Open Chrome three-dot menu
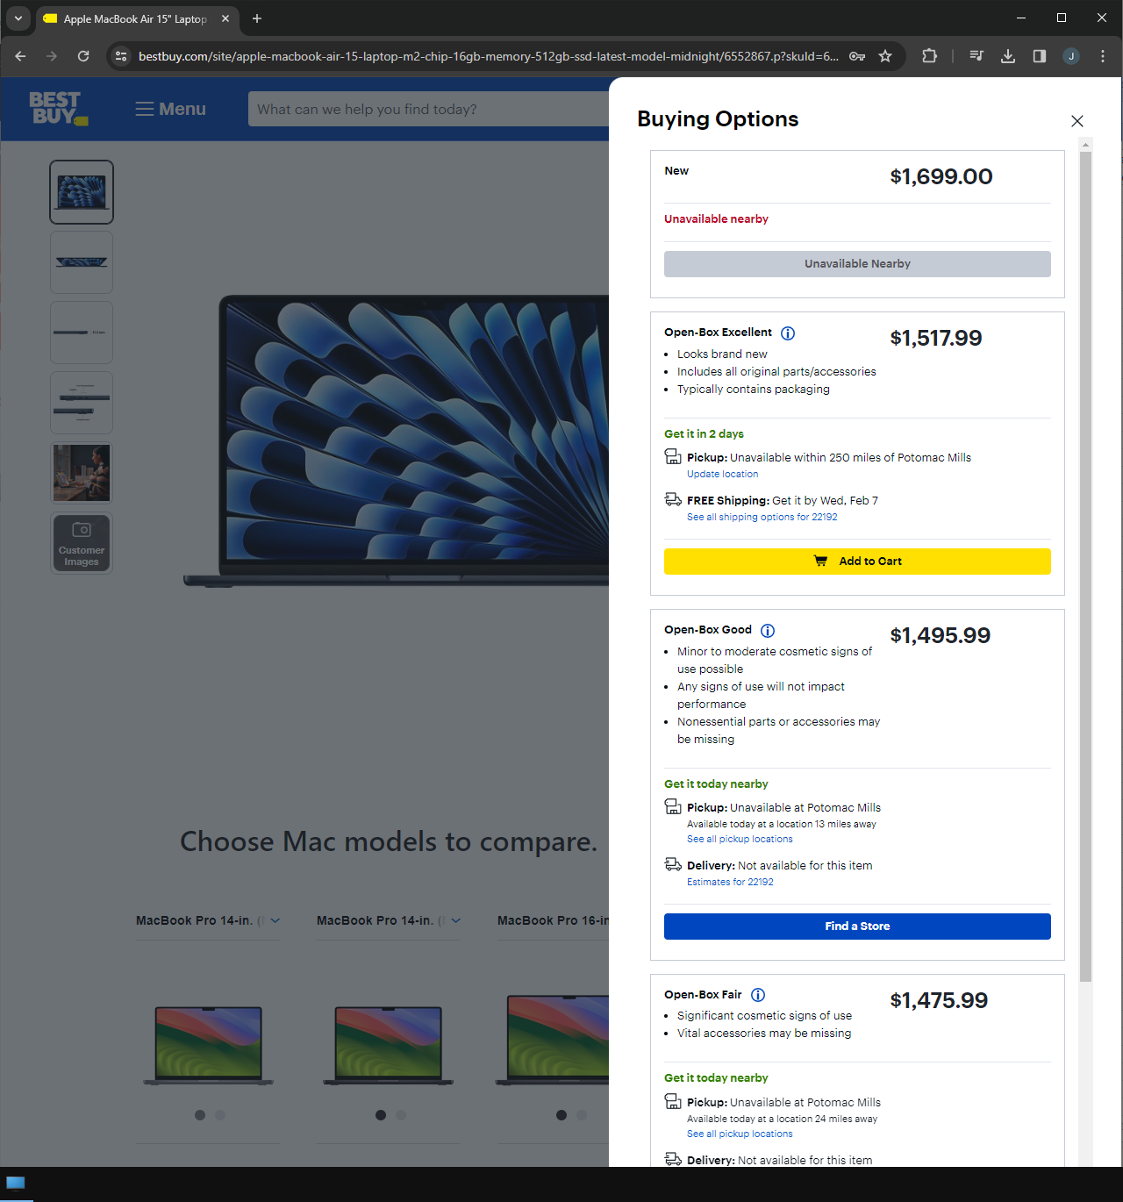The height and width of the screenshot is (1202, 1123). pyautogui.click(x=1103, y=56)
